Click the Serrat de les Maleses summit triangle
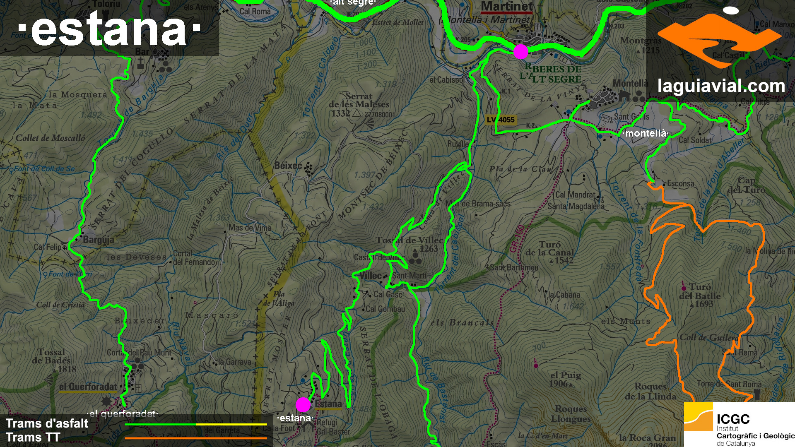Image resolution: width=795 pixels, height=447 pixels. pos(356,113)
